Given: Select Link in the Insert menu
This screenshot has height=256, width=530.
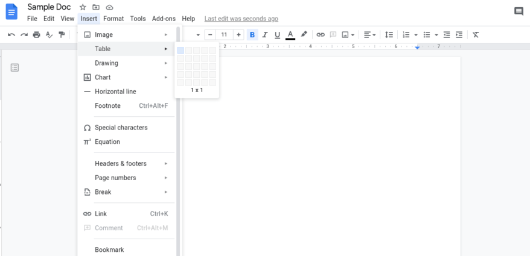Looking at the screenshot, I should [x=127, y=213].
